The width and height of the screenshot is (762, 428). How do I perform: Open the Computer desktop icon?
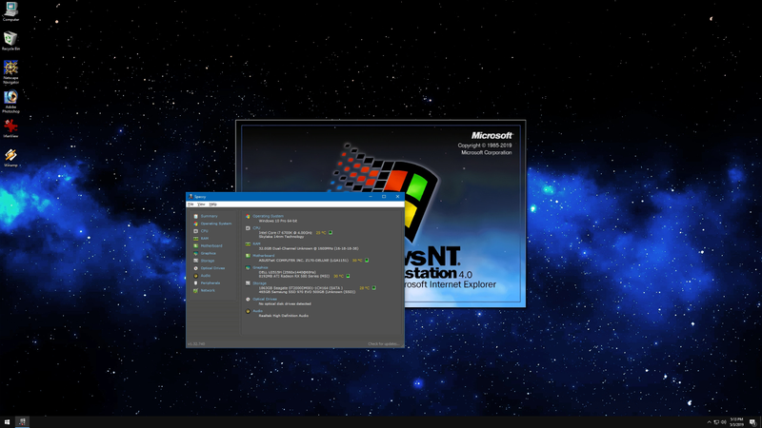point(10,11)
